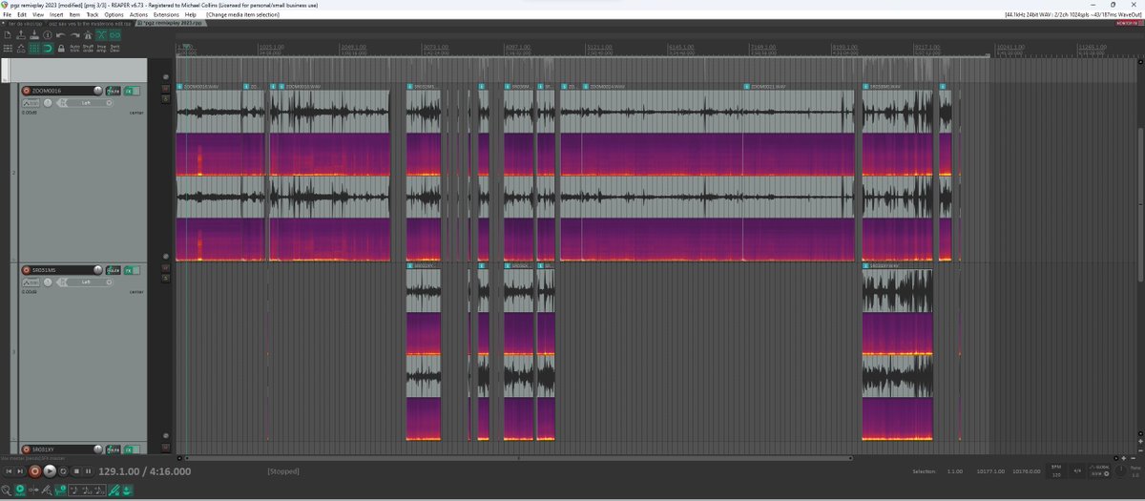Open the Options menu
Viewport: 1145px width, 501px height.
click(114, 15)
